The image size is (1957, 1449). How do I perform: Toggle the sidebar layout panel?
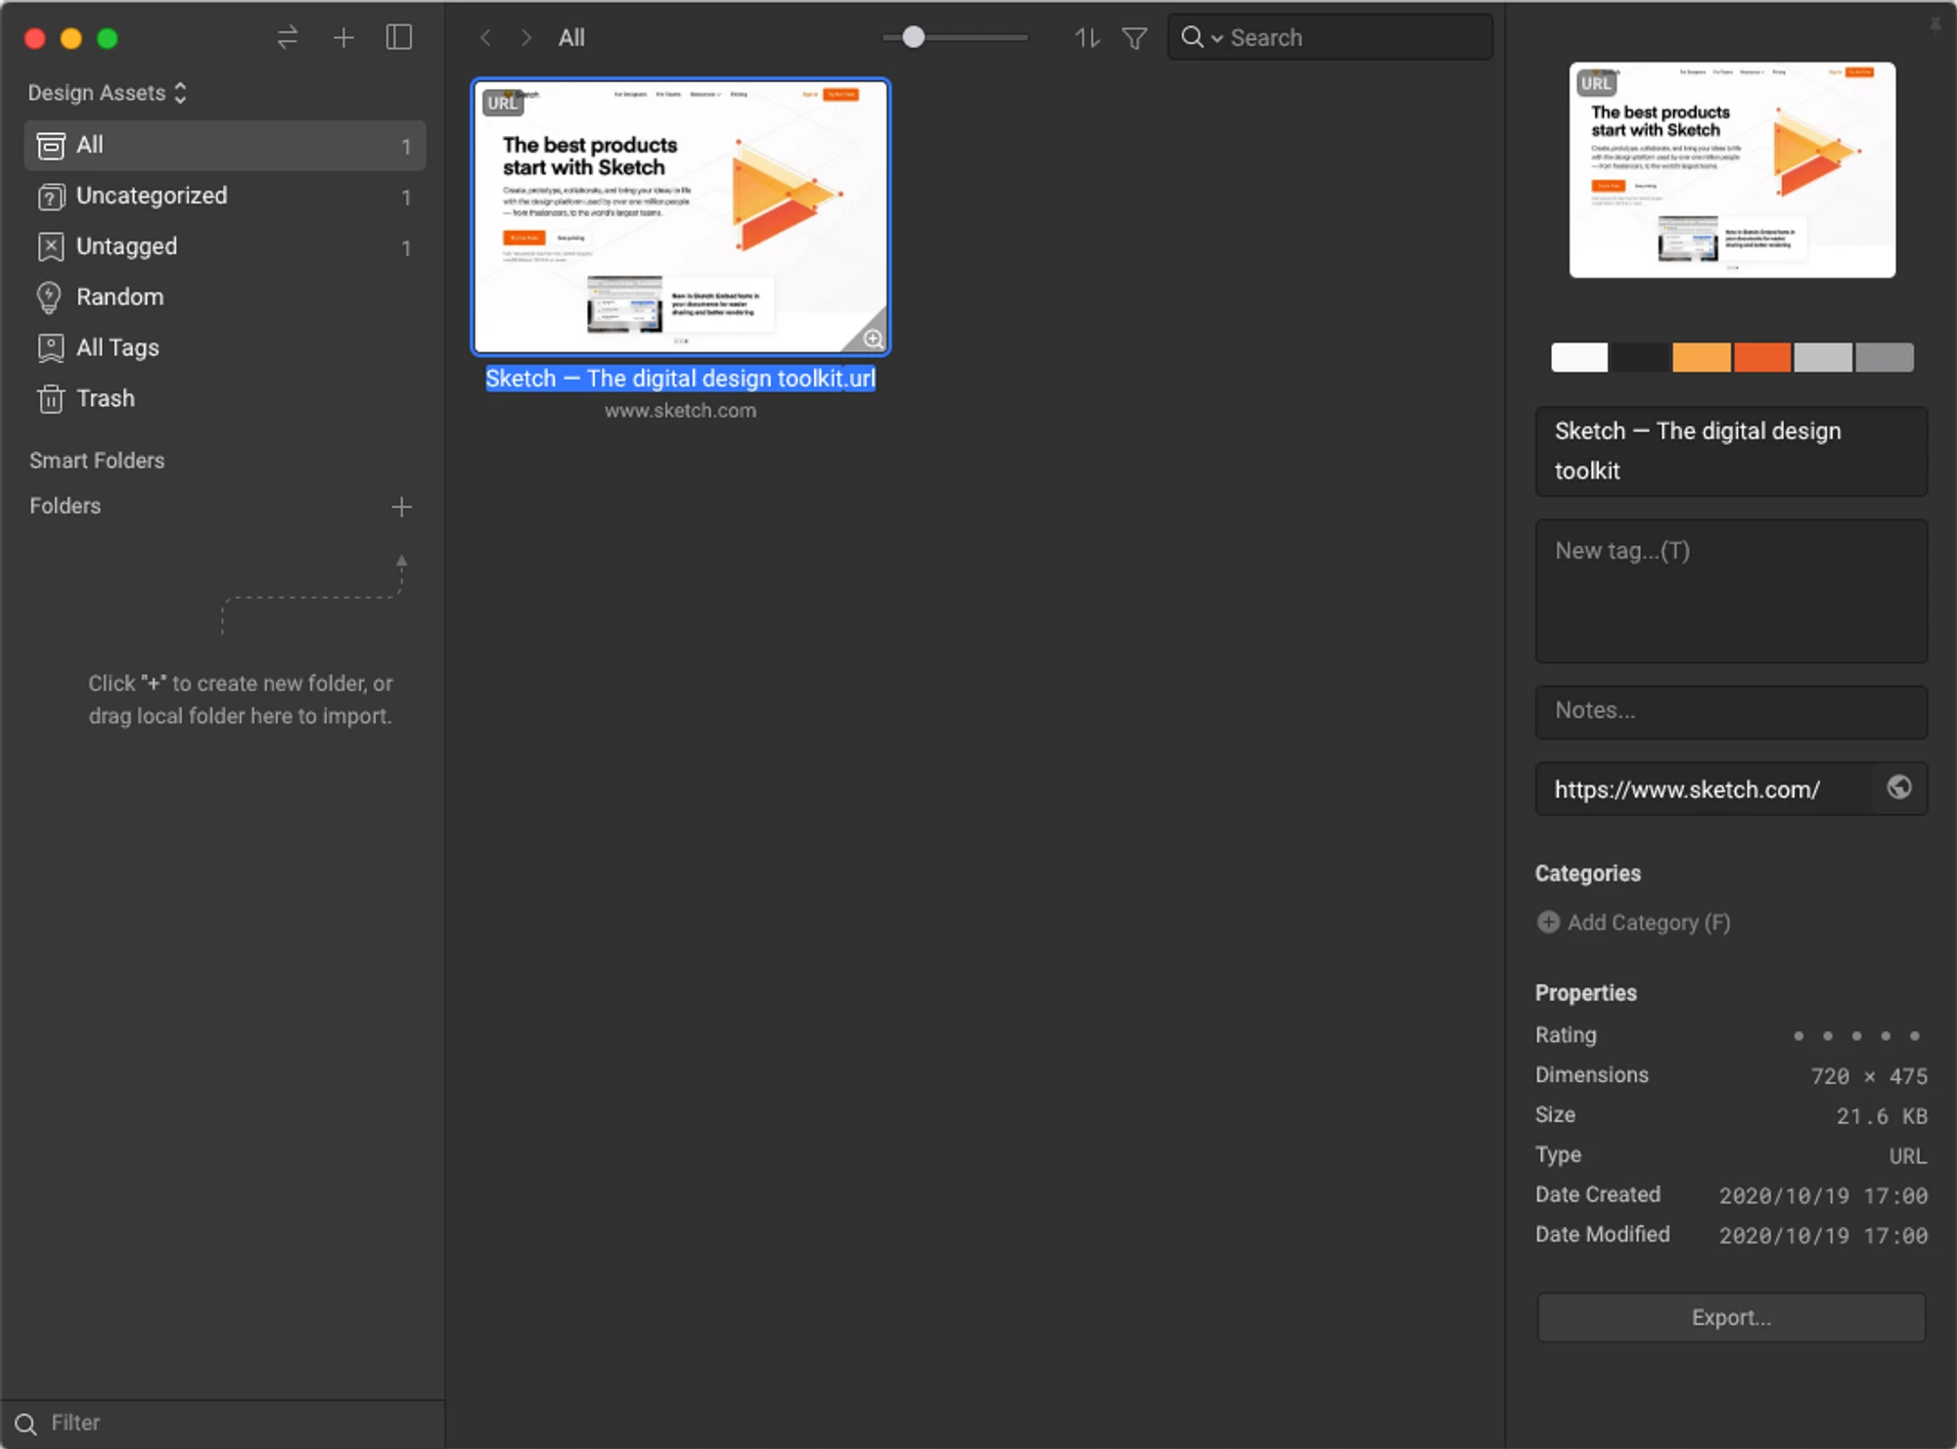[399, 37]
